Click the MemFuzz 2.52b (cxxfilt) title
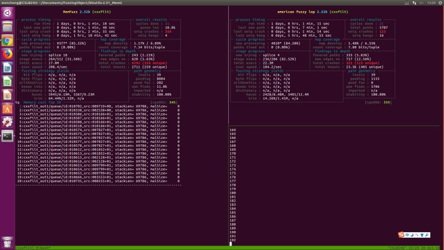444x250 pixels. 87,12
